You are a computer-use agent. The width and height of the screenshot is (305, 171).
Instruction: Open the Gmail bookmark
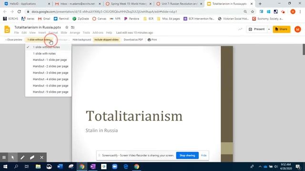pos(44,19)
